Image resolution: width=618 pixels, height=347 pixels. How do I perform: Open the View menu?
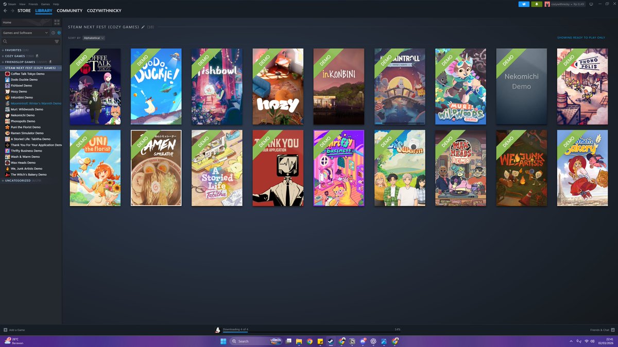[x=22, y=4]
